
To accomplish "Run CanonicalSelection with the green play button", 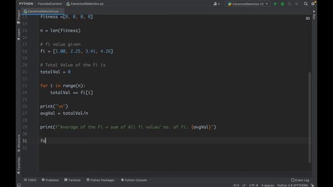I will tap(275, 4).
